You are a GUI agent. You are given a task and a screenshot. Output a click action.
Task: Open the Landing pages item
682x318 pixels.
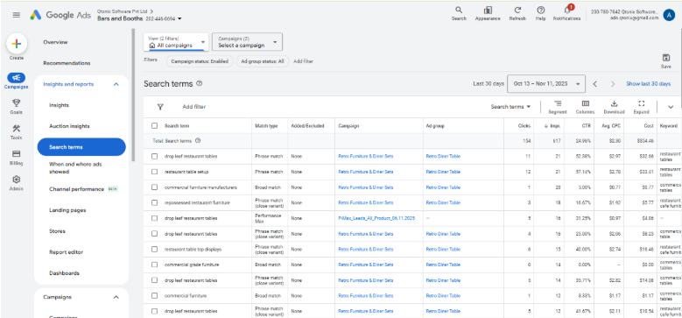pyautogui.click(x=67, y=210)
